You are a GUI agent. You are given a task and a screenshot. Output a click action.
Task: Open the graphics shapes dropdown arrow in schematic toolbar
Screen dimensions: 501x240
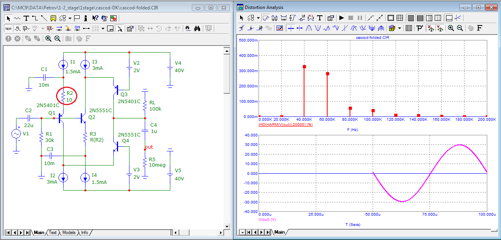coord(70,18)
